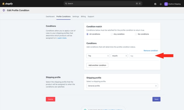Click the Condition match heading
Screen dimensions: 184x110
coord(94,27)
